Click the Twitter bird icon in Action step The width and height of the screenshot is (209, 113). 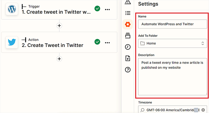pos(12,42)
